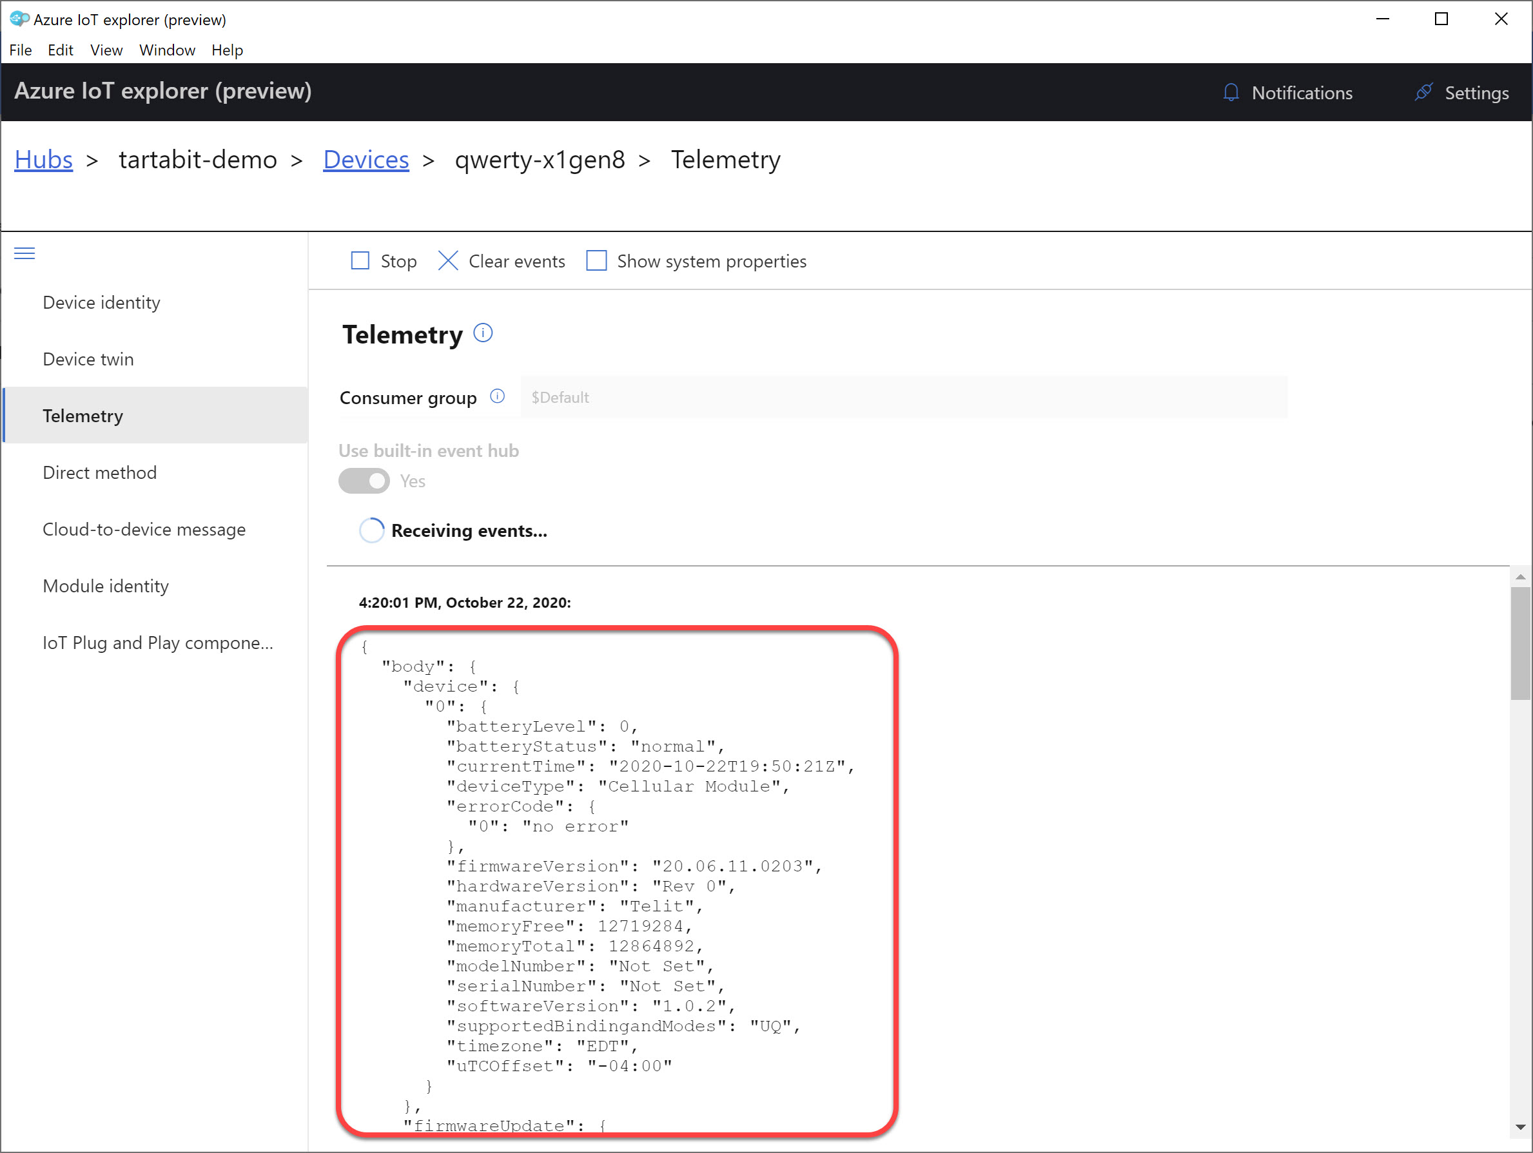Image resolution: width=1533 pixels, height=1153 pixels.
Task: Navigate to Device identity section
Action: (102, 303)
